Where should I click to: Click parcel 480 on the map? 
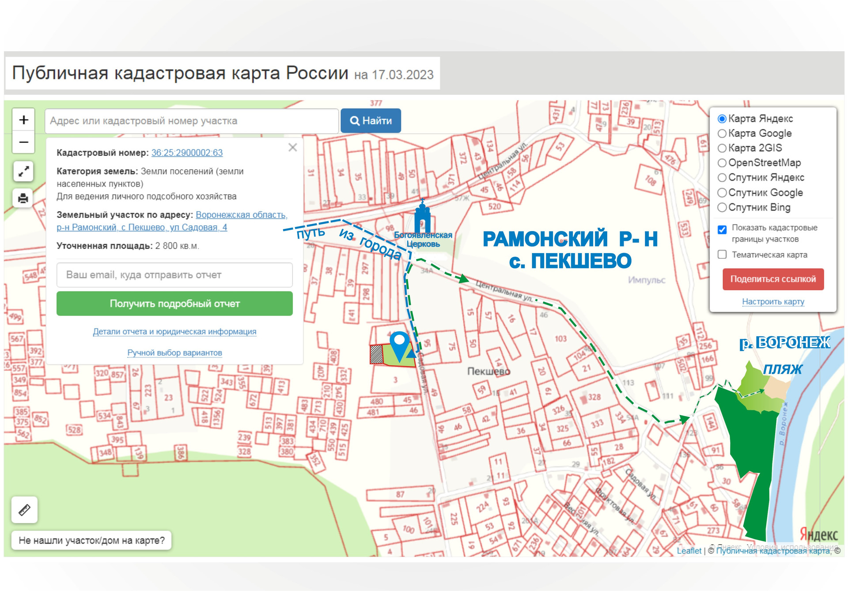(376, 402)
